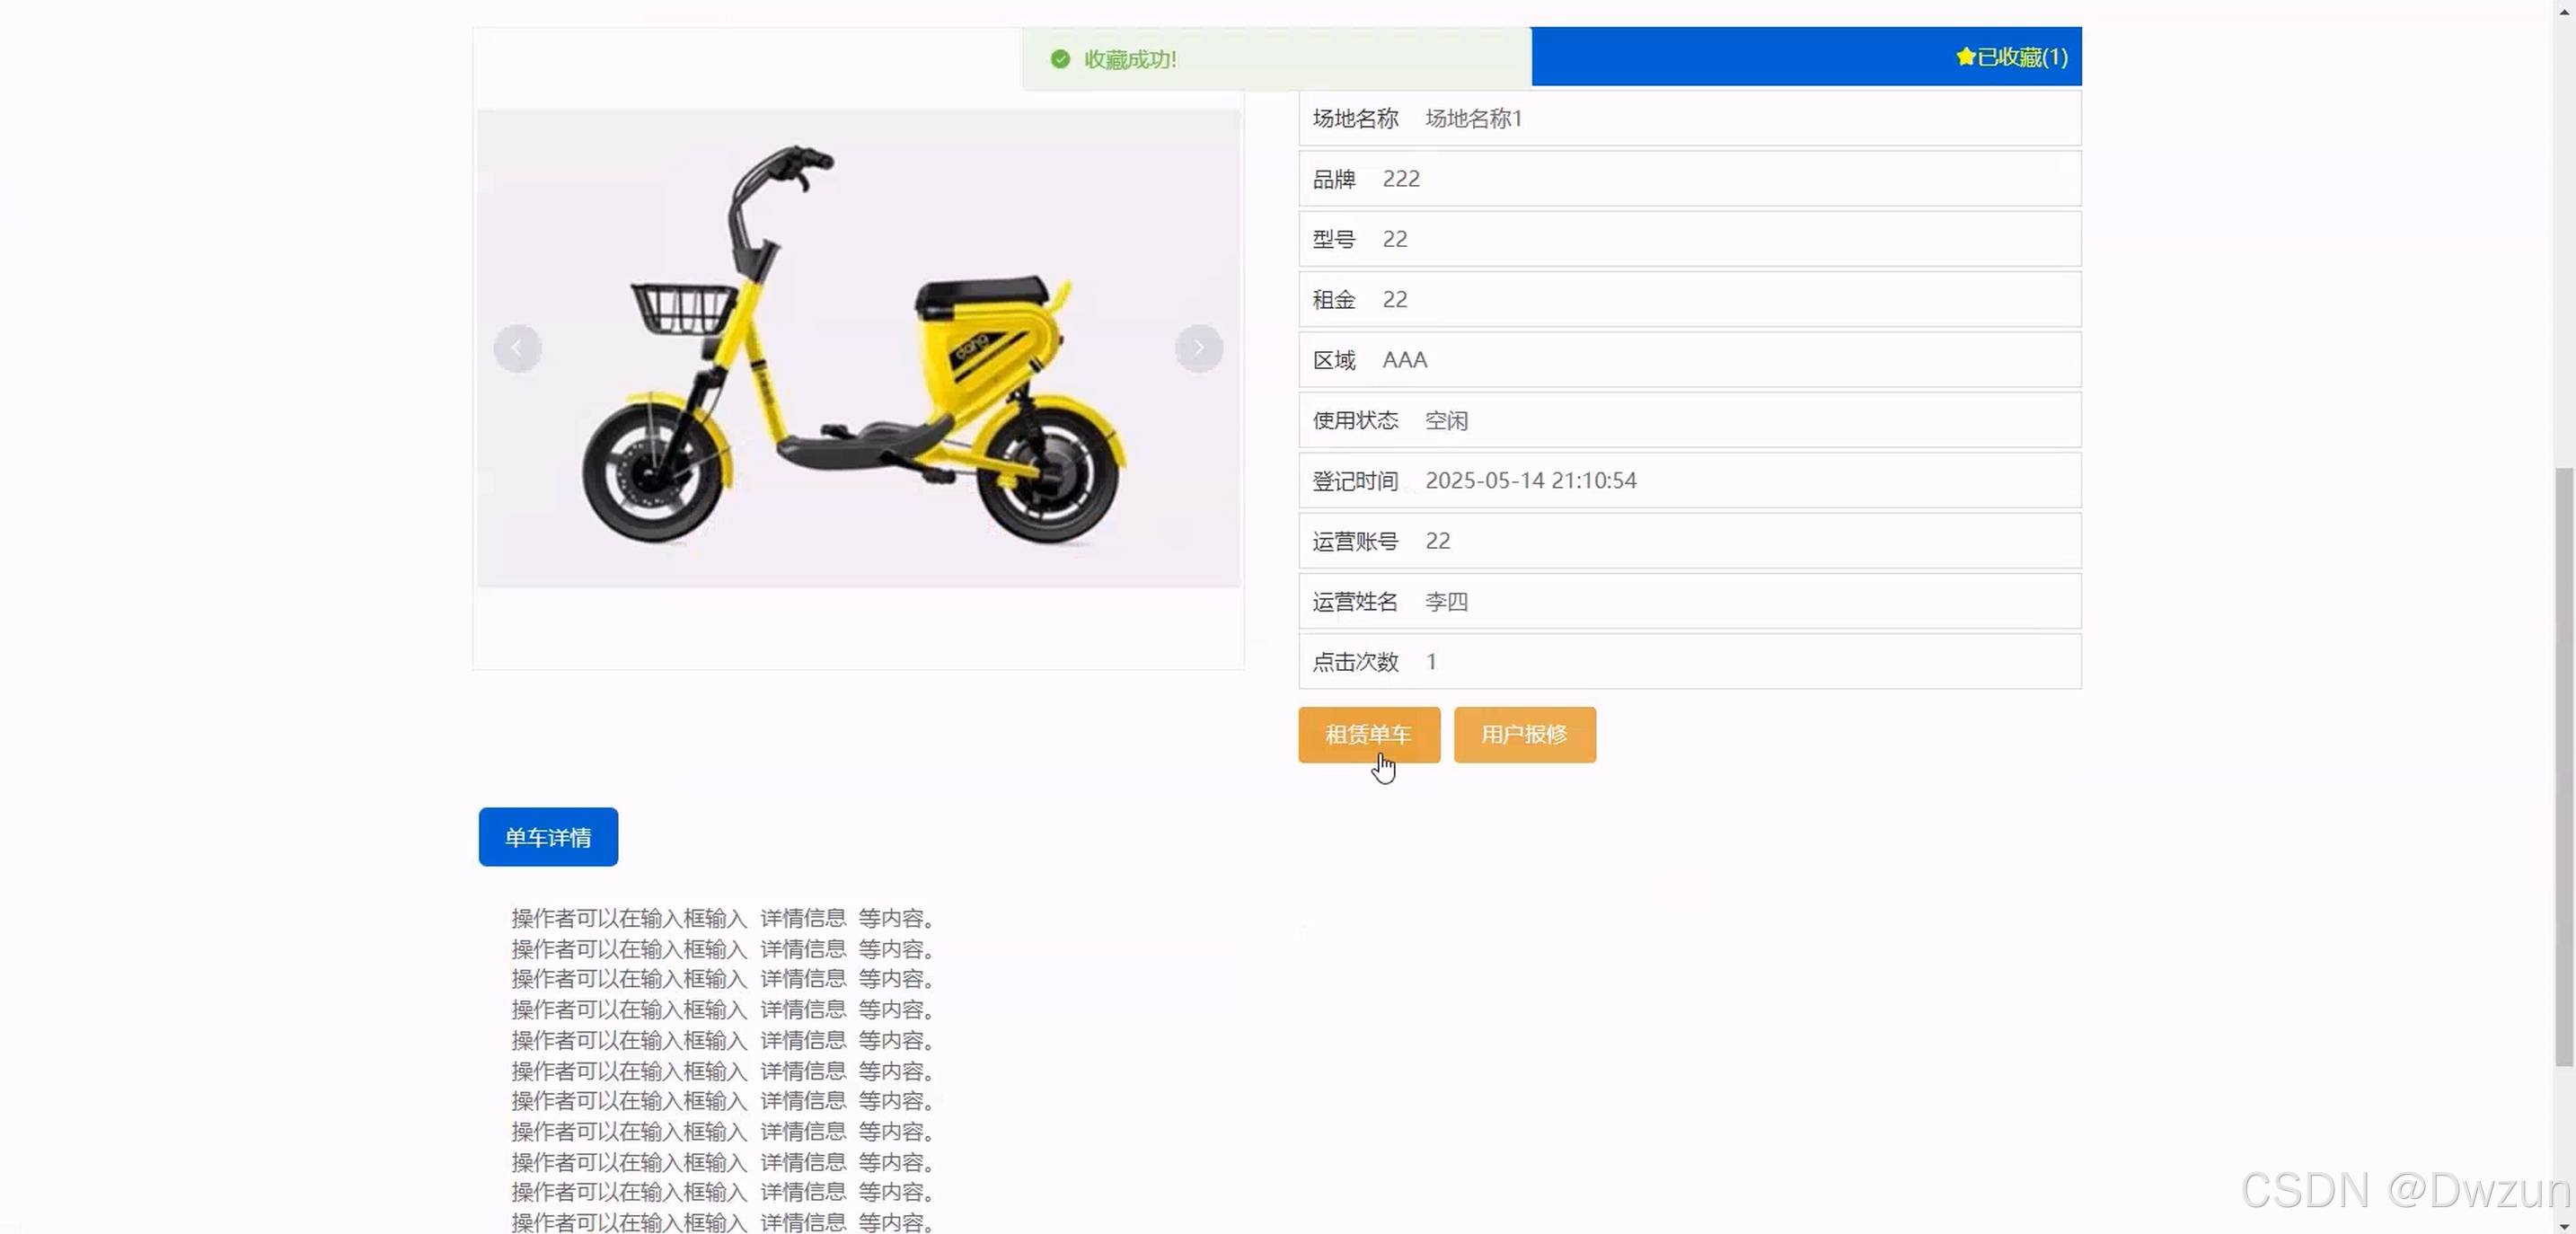The height and width of the screenshot is (1234, 2576).
Task: Open the 单车详情 details tab
Action: point(548,837)
